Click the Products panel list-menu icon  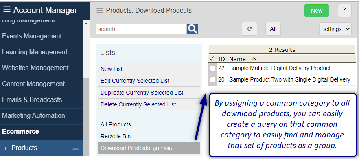(100, 11)
